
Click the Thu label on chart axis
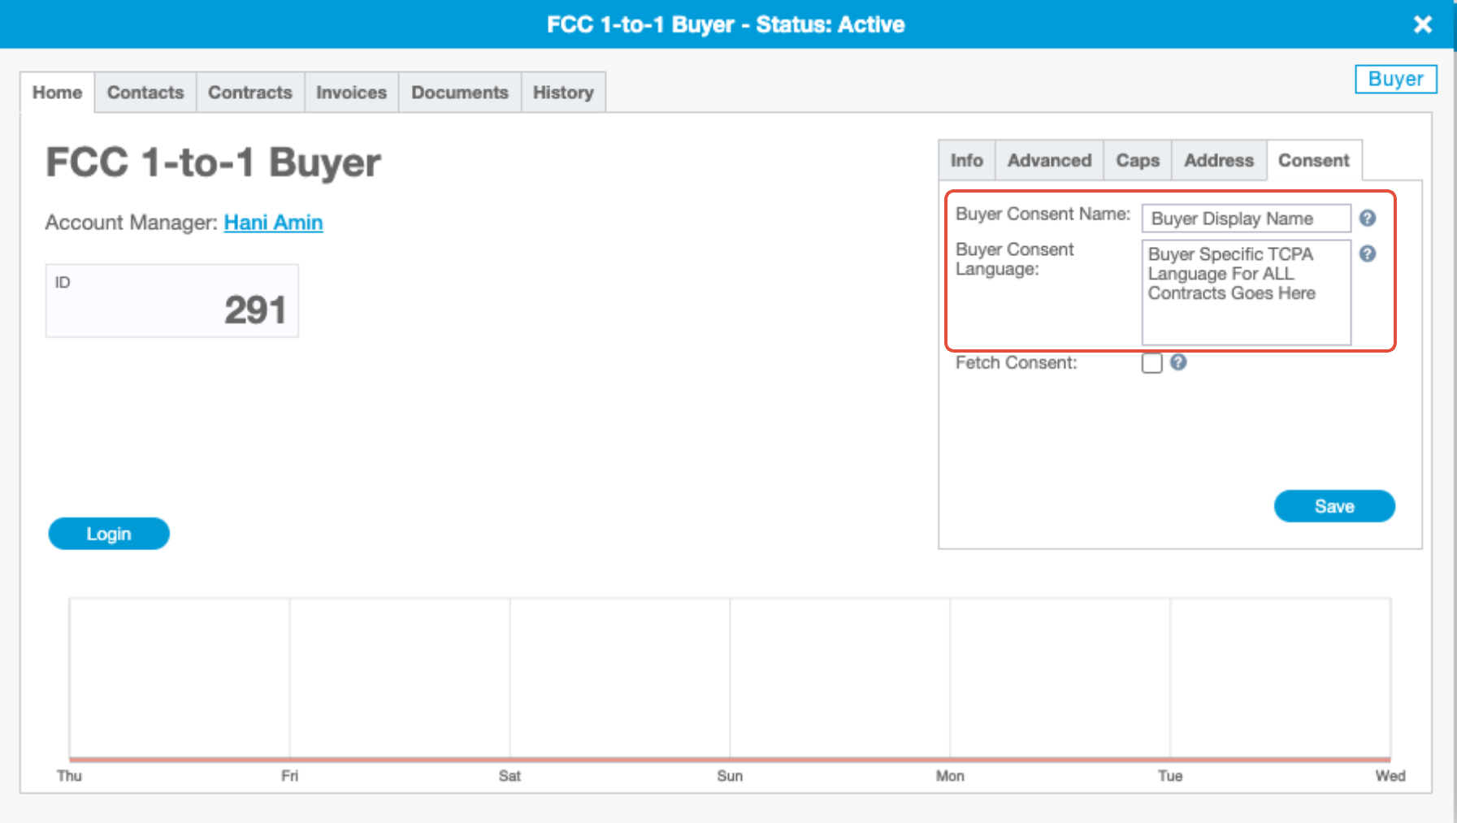tap(69, 776)
